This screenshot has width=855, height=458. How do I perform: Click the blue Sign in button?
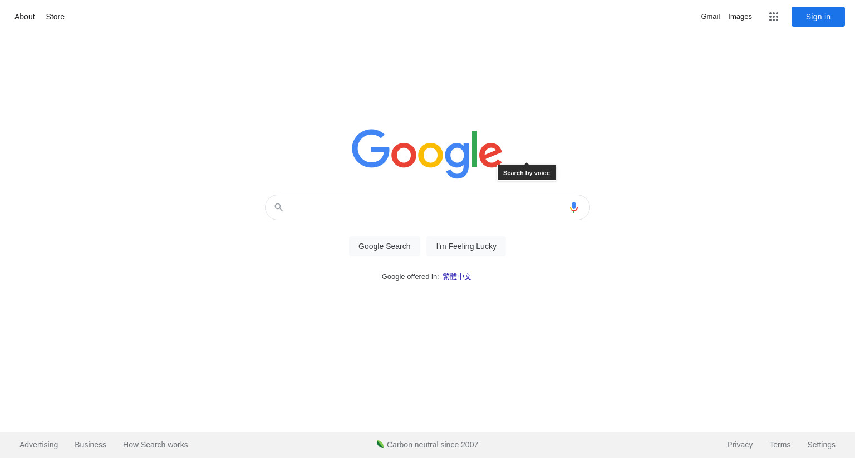(818, 17)
